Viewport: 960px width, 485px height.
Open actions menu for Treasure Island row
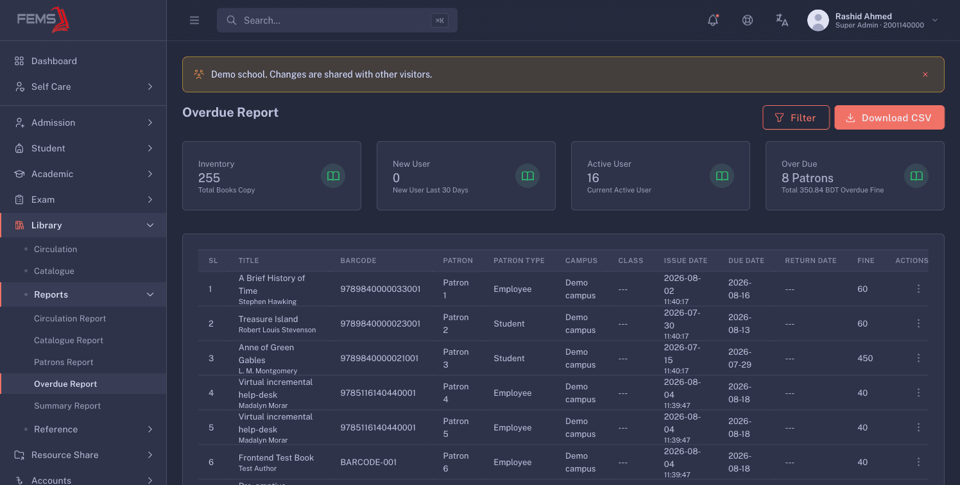pyautogui.click(x=918, y=324)
